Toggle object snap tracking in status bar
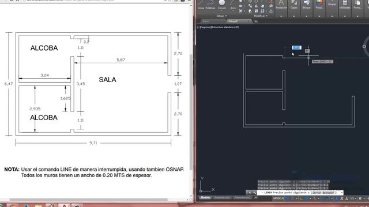Viewport: 369px width, 207px height. pyautogui.click(x=323, y=198)
